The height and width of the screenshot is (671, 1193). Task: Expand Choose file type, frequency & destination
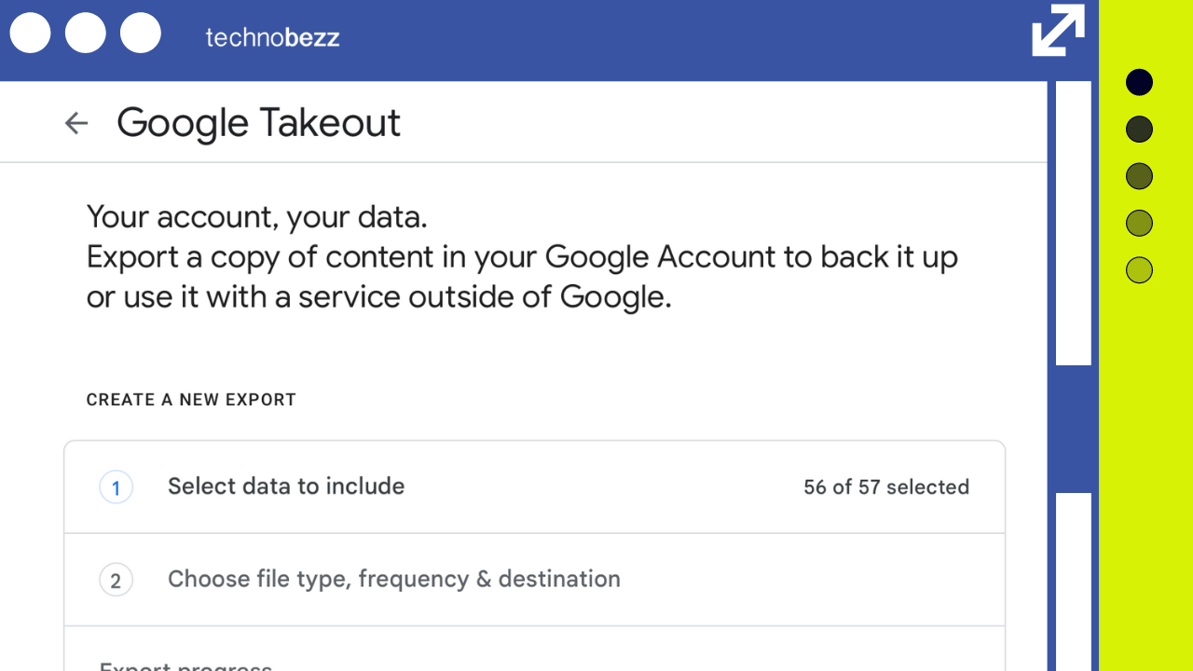coord(535,580)
